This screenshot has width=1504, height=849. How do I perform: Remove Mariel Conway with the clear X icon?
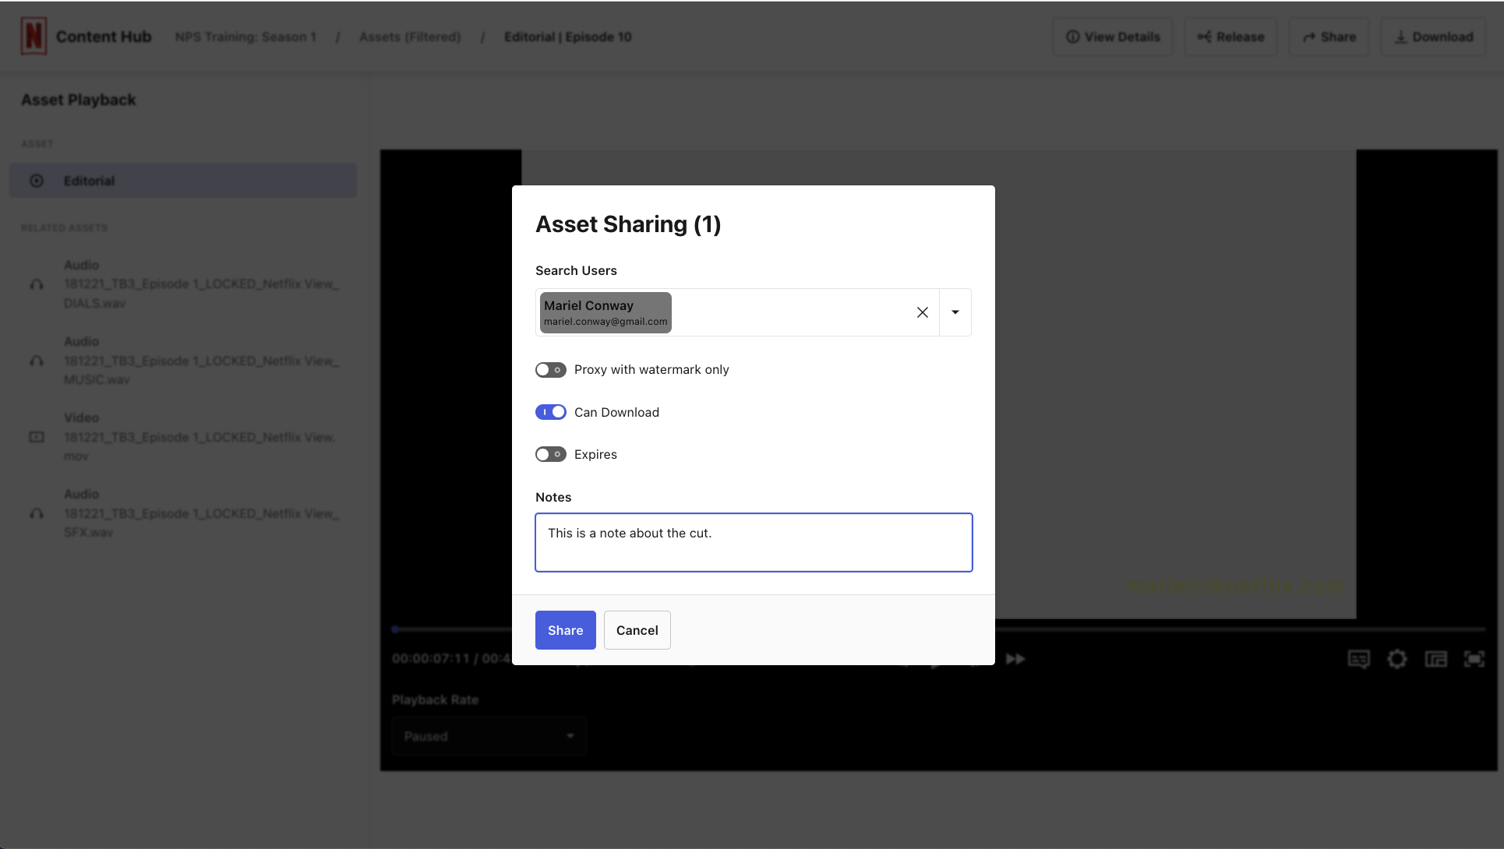(x=923, y=312)
